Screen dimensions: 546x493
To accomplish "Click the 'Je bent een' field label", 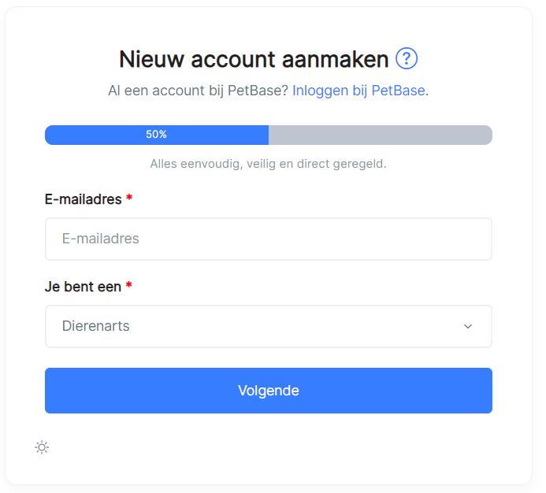I will tap(83, 287).
